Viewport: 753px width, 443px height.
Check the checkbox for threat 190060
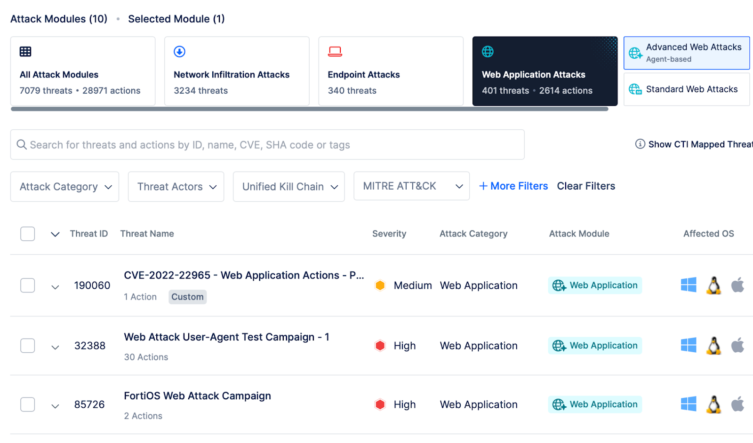(27, 285)
